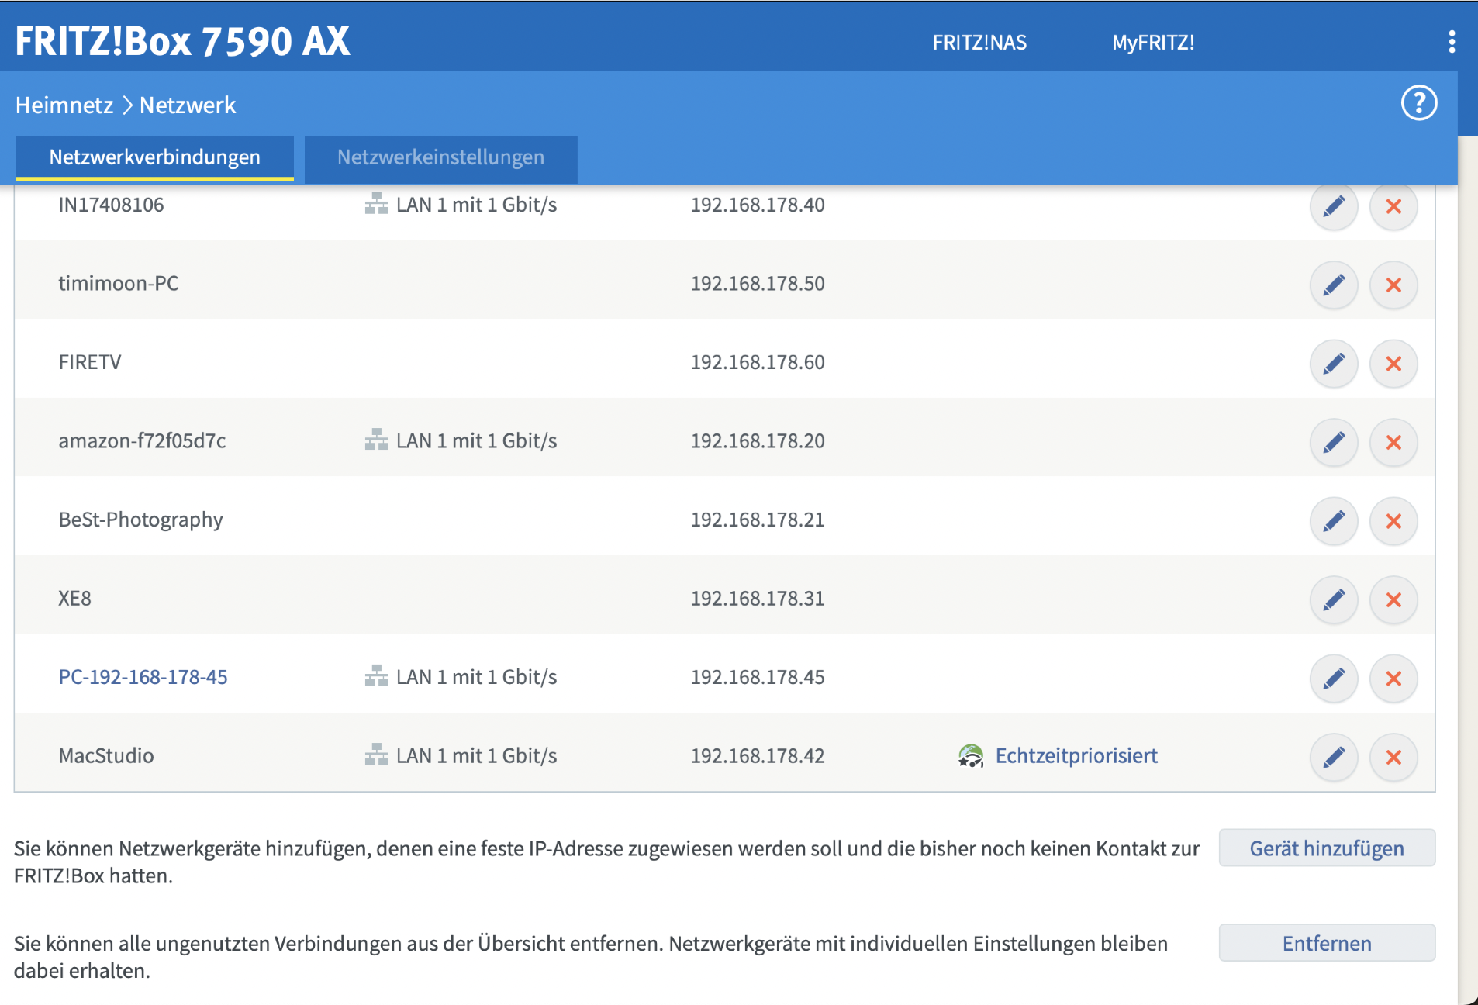Open the PC-192-168-178-45 device link
Image resolution: width=1478 pixels, height=1005 pixels.
(143, 677)
